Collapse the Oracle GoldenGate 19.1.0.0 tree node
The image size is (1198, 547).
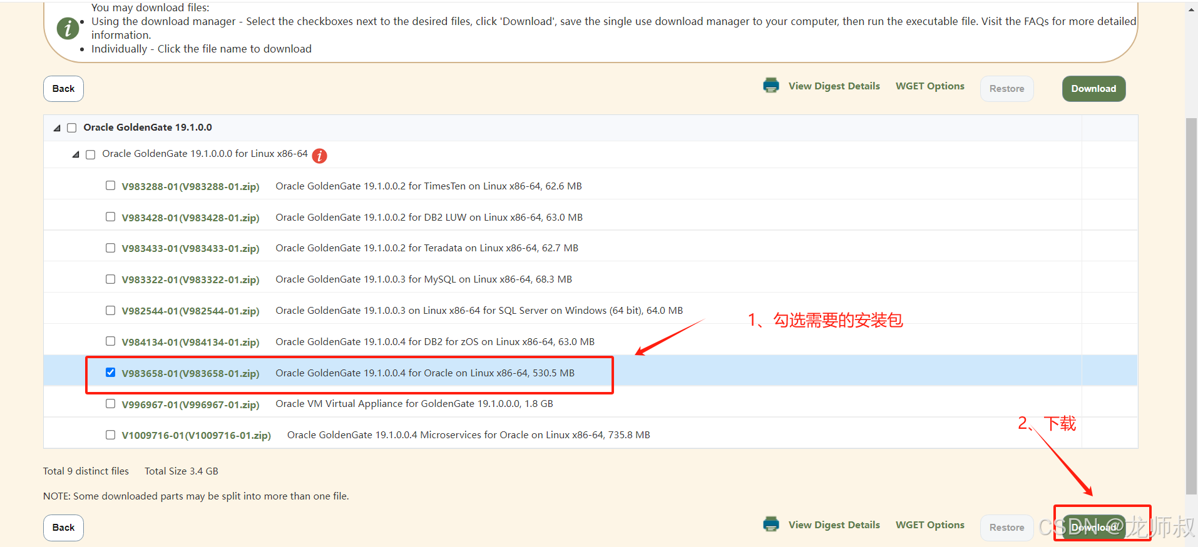(x=57, y=128)
